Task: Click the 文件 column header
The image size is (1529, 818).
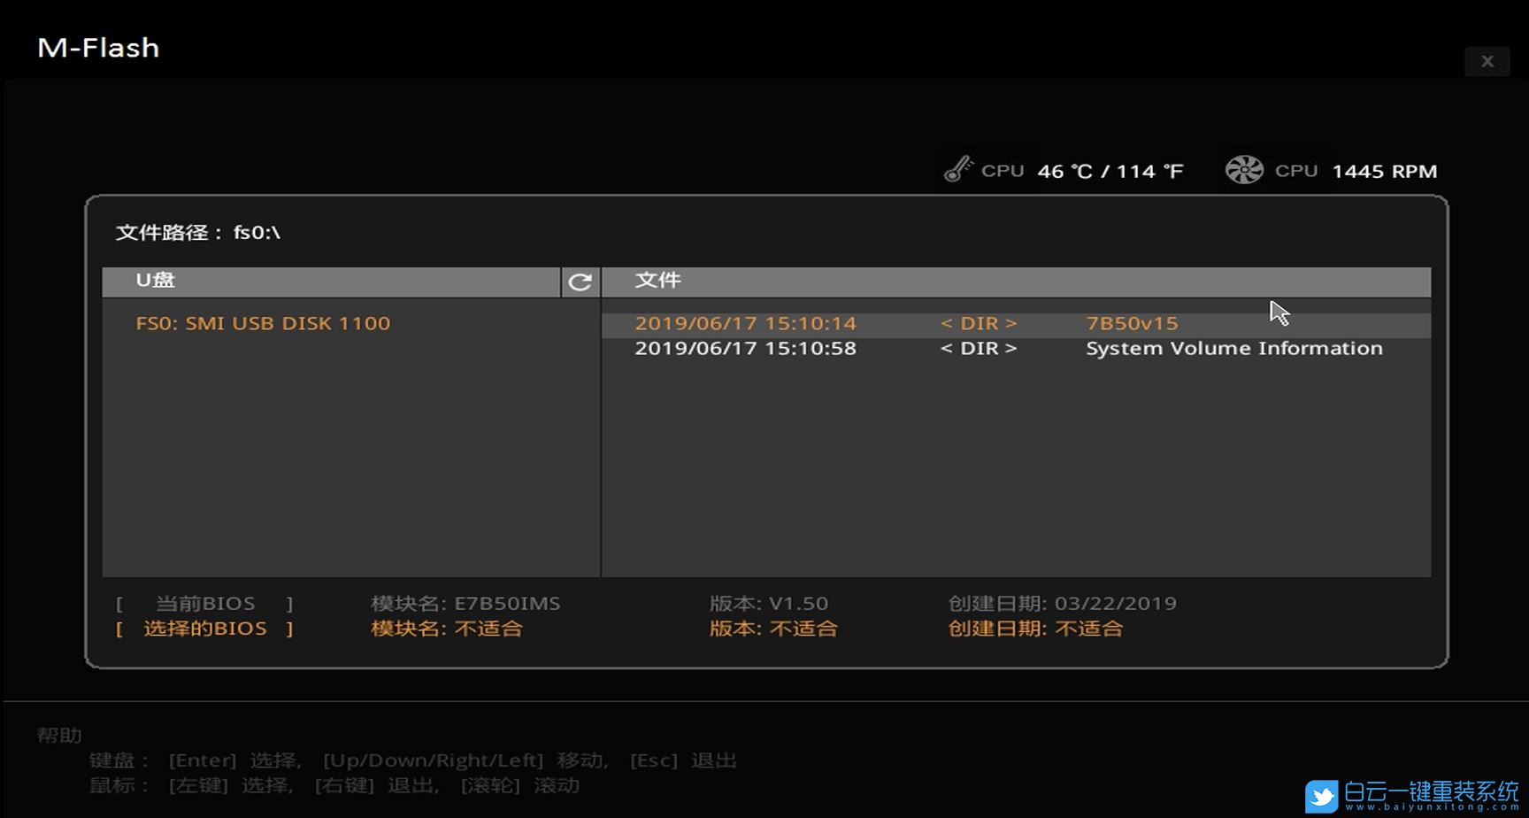Action: click(657, 281)
